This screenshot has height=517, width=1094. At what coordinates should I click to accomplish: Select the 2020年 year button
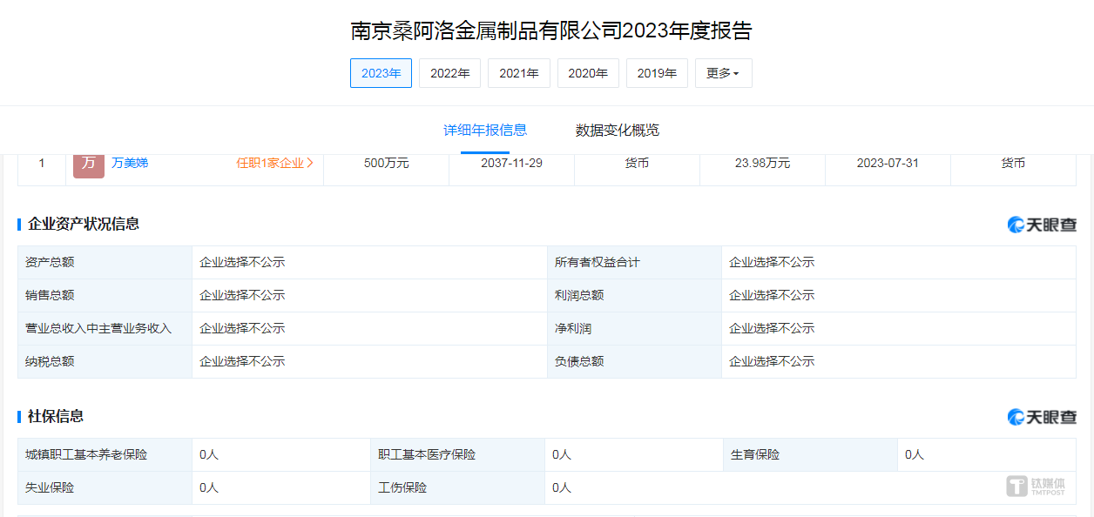click(x=588, y=73)
